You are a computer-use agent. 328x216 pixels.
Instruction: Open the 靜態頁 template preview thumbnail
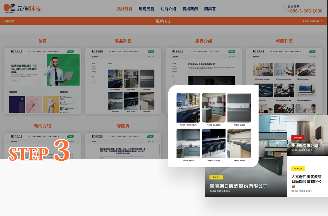123,146
